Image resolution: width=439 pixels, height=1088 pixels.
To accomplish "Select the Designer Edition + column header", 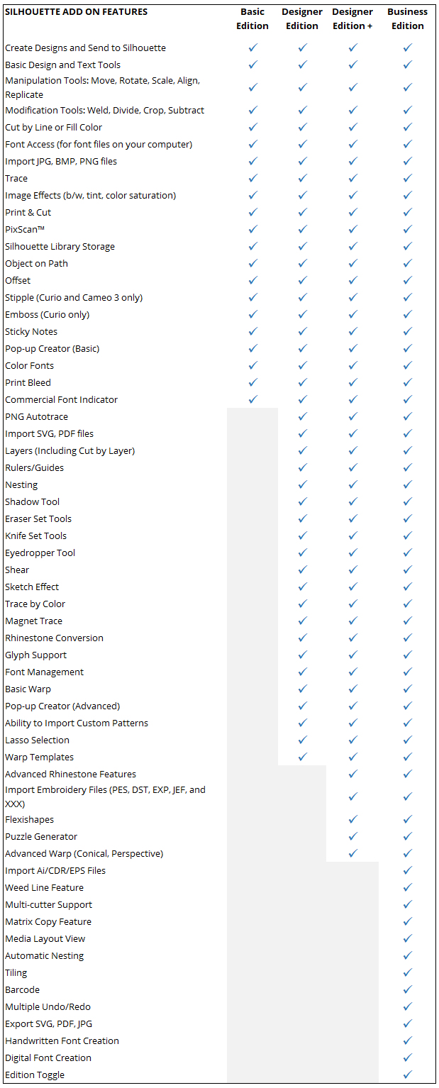I will pyautogui.click(x=352, y=19).
